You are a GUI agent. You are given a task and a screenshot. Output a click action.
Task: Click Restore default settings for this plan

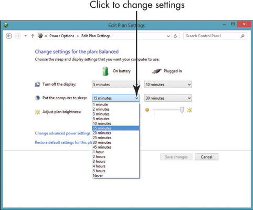coord(64,142)
